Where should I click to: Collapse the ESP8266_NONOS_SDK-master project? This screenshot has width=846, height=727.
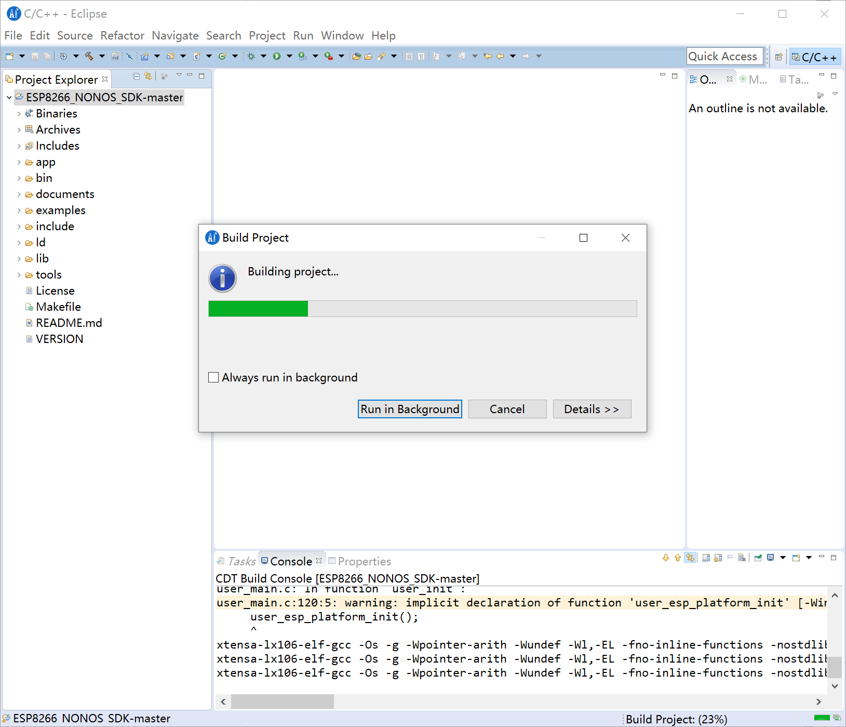pos(9,98)
